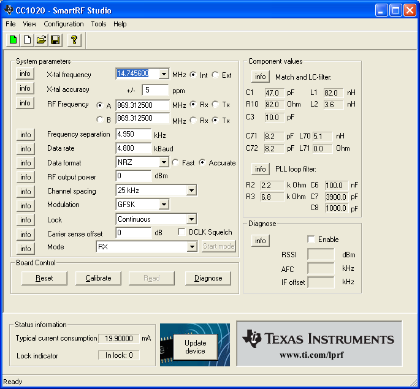Select Int crystal oscillator option

point(193,75)
